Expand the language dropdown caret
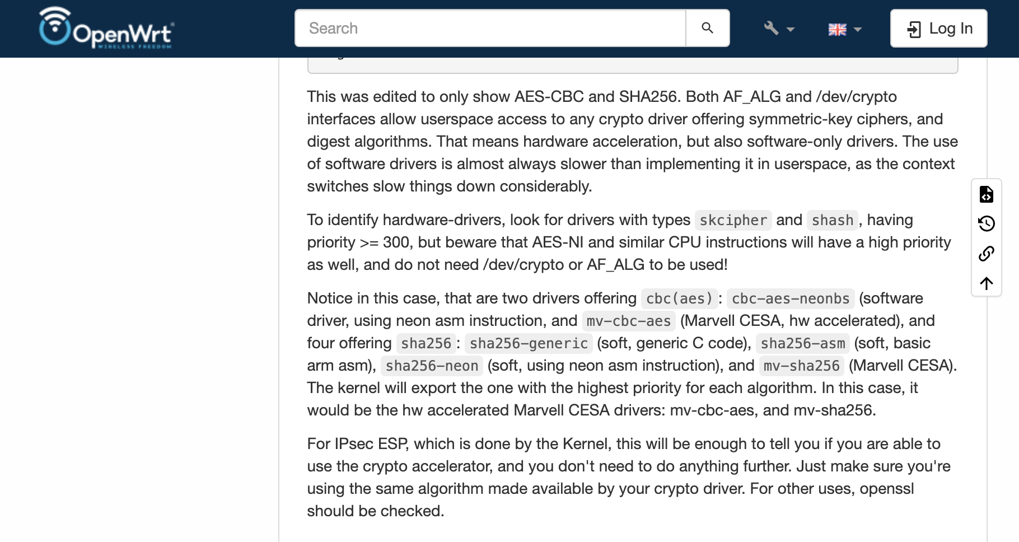The height and width of the screenshot is (542, 1019). [x=858, y=29]
